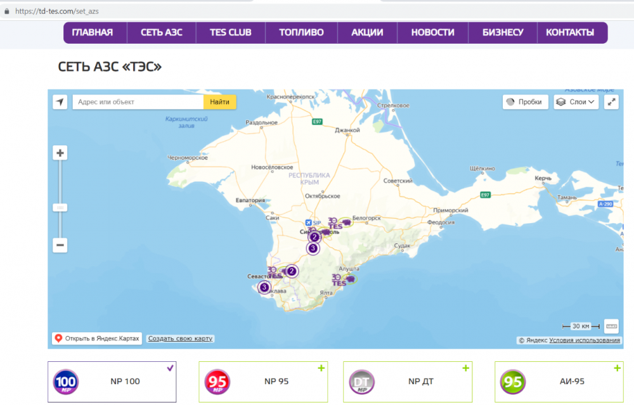
Task: Click the geolocation arrow icon on map
Action: (x=60, y=102)
